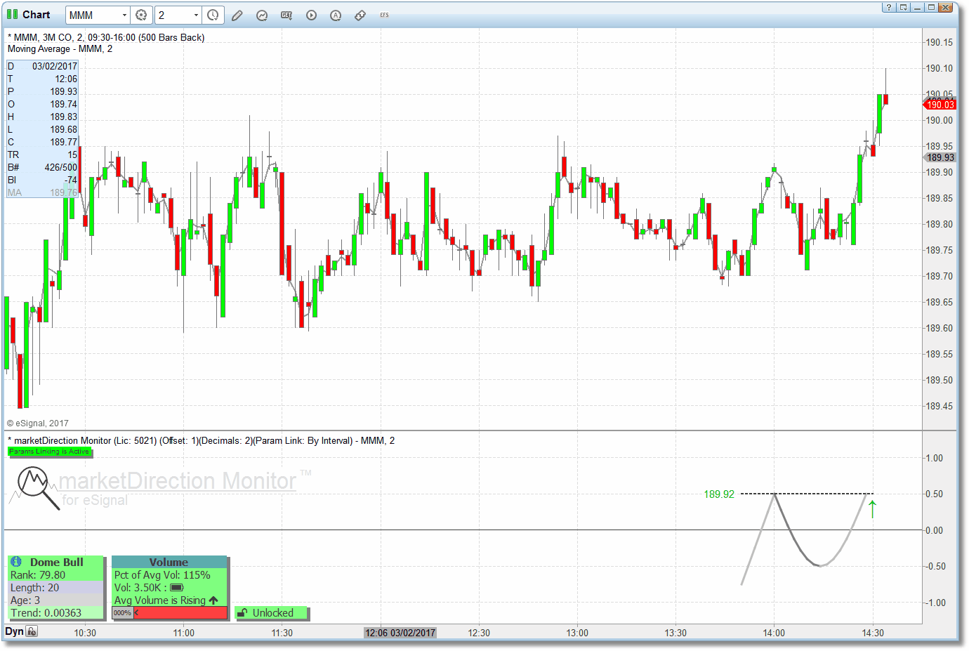Expand the MMM symbol dropdown arrow
This screenshot has height=651, width=969.
[x=124, y=15]
